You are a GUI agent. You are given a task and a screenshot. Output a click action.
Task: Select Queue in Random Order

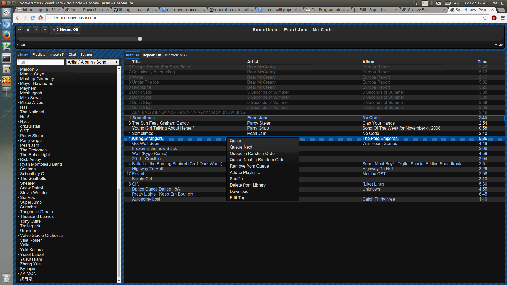pos(263,154)
